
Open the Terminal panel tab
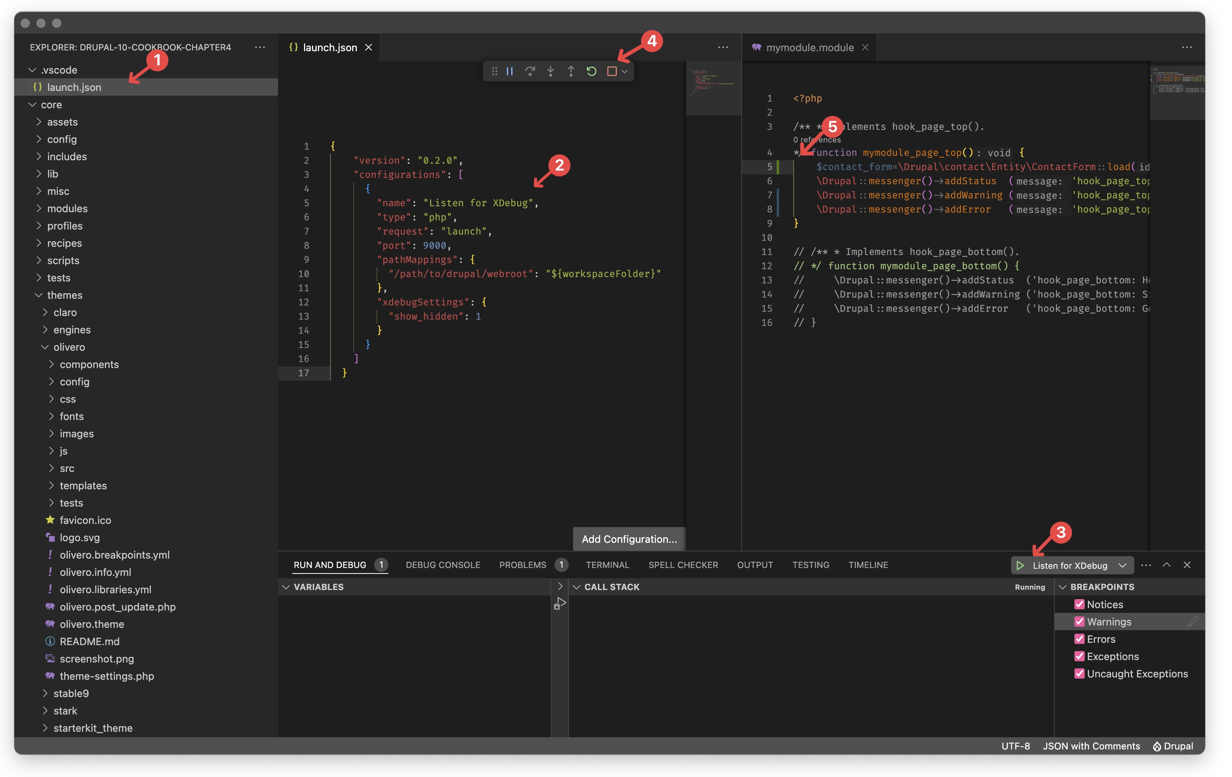[x=607, y=565]
